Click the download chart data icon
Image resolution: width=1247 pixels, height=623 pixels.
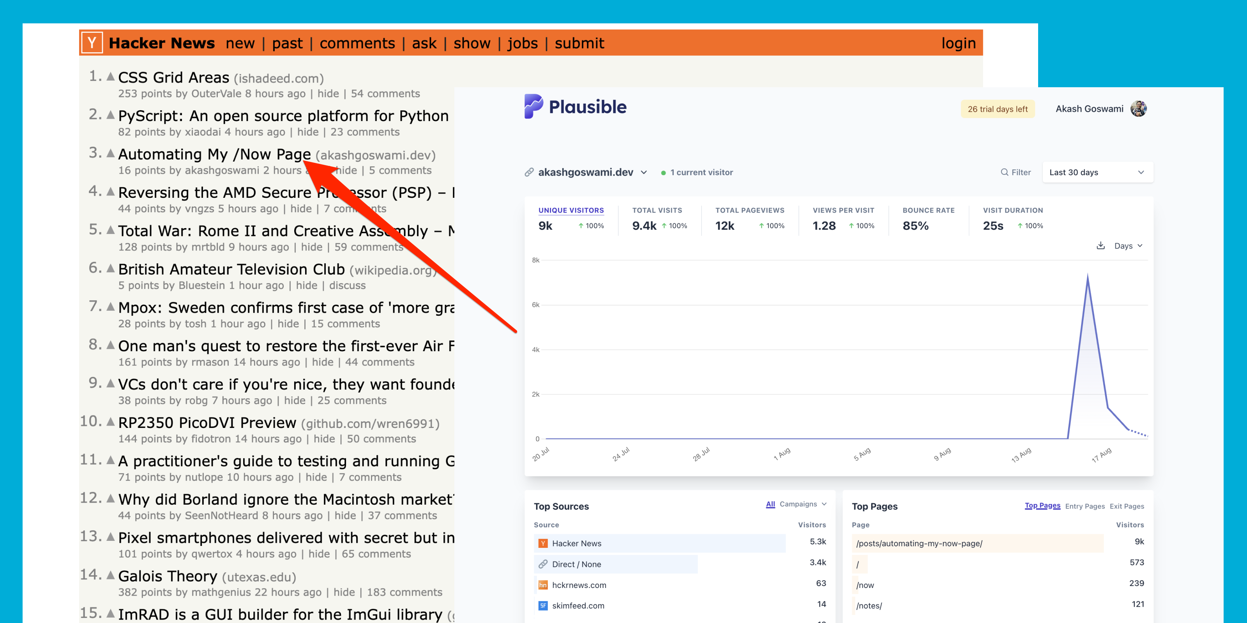pos(1100,245)
